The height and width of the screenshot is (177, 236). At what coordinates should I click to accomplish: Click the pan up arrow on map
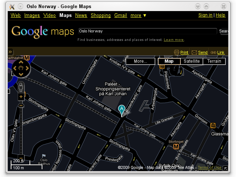[x=21, y=62]
